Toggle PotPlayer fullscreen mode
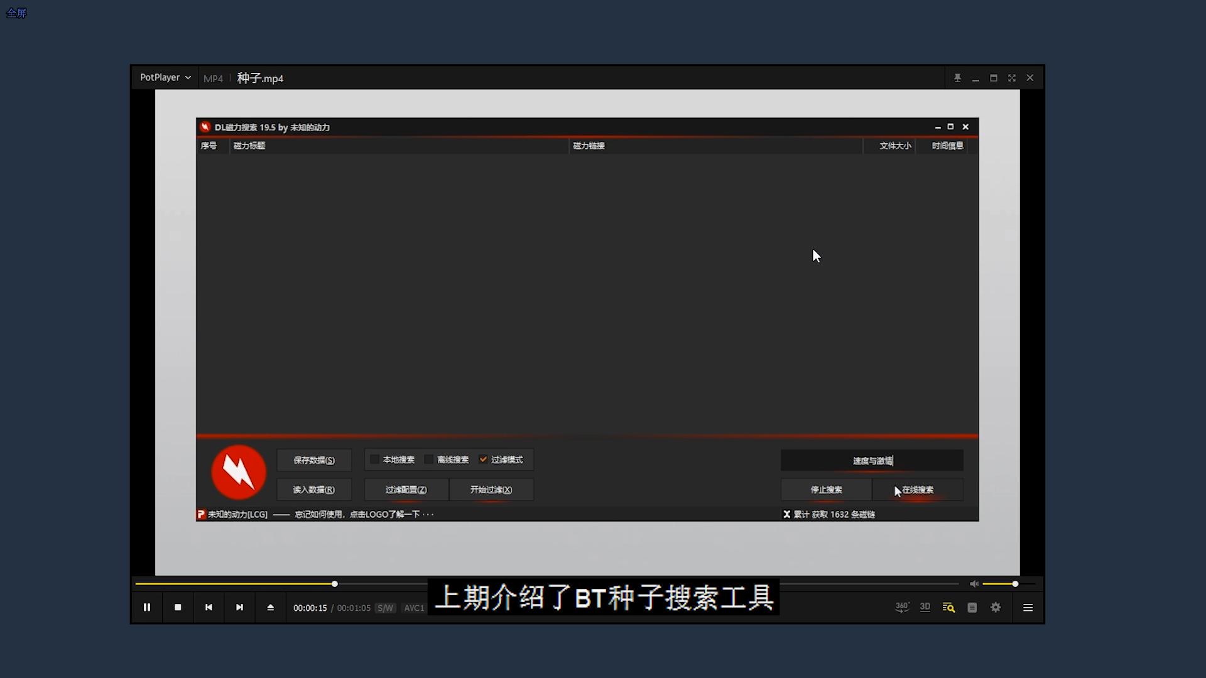1206x678 pixels. pyautogui.click(x=1012, y=78)
